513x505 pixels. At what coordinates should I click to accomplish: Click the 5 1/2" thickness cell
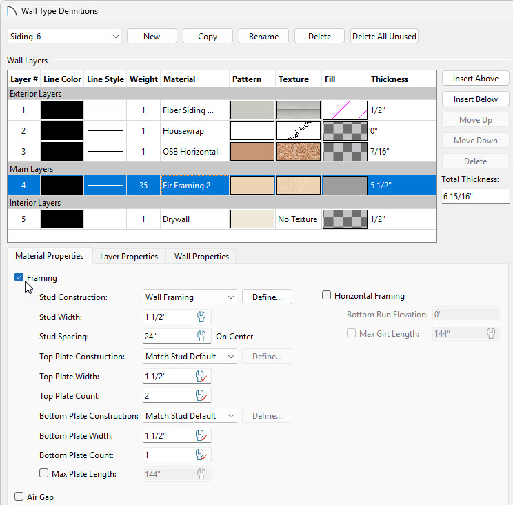(402, 186)
